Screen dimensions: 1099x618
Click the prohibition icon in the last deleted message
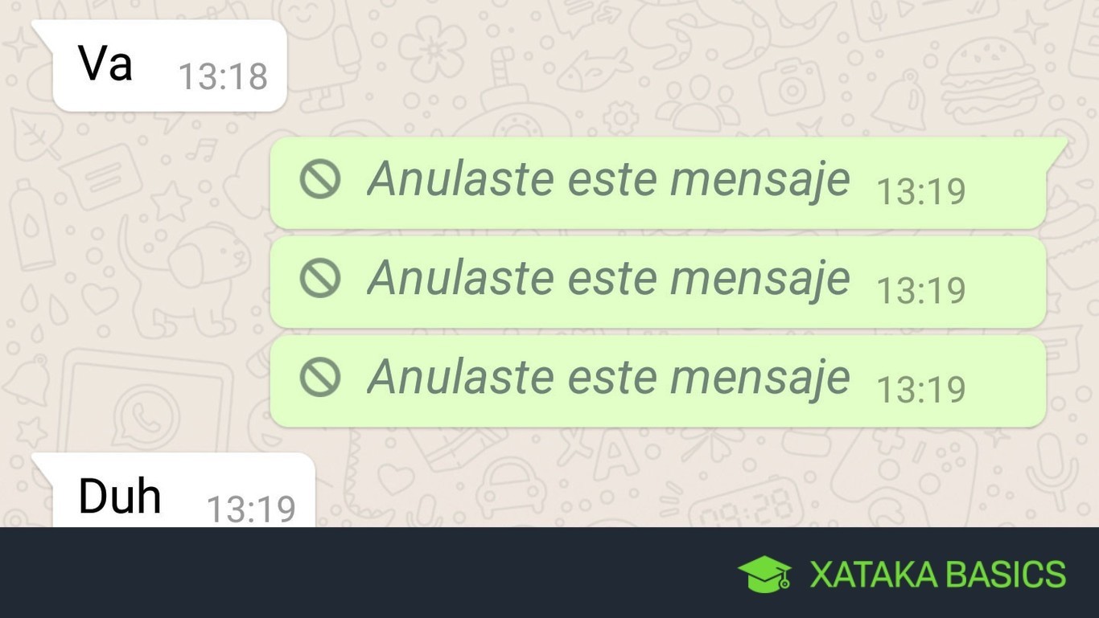(x=320, y=377)
